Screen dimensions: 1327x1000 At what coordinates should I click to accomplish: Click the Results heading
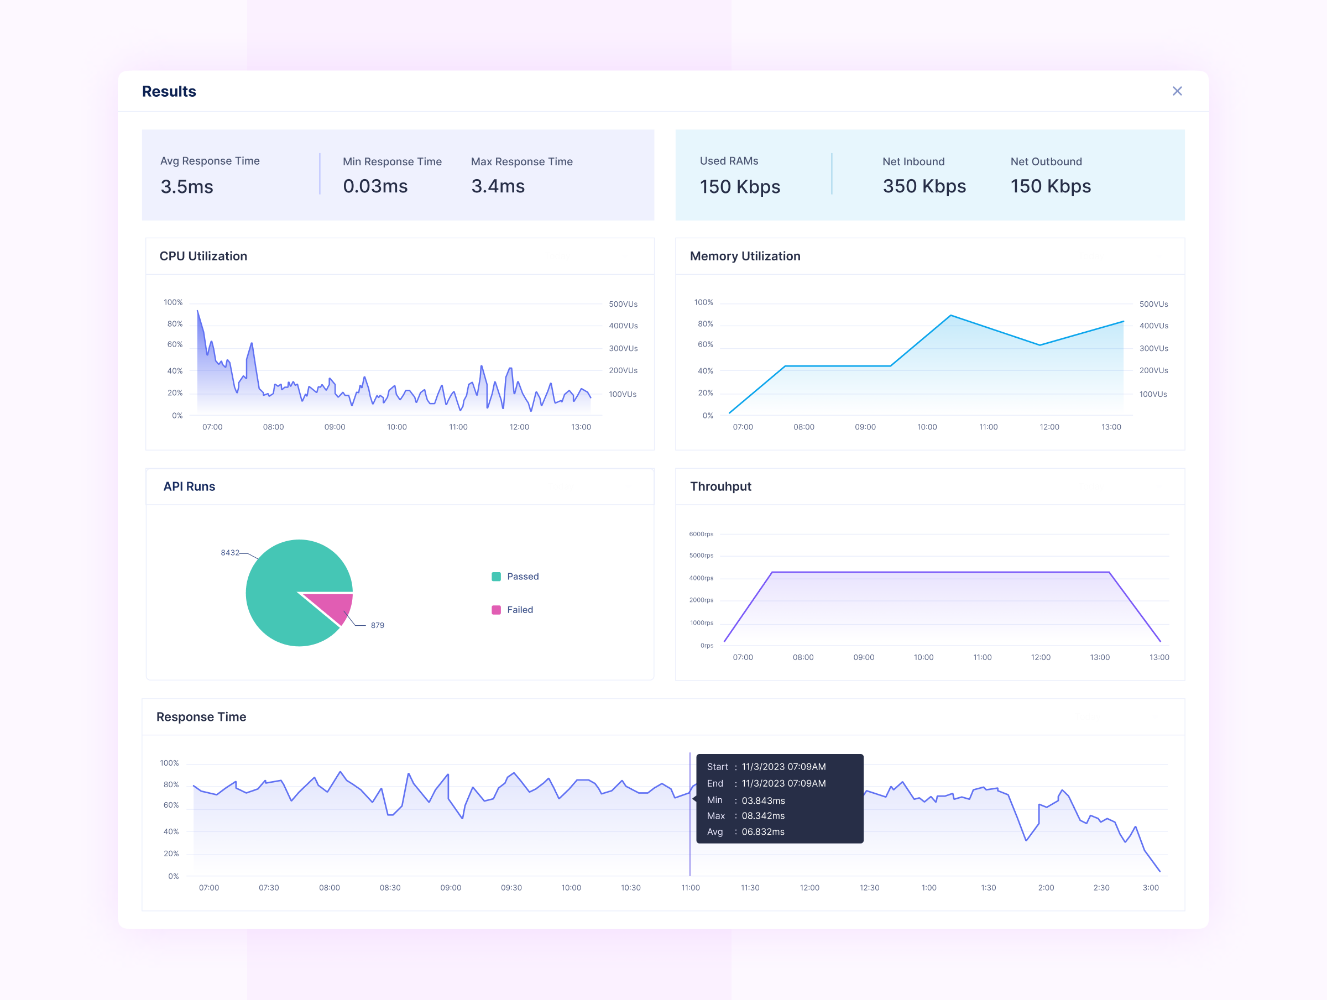(x=169, y=91)
